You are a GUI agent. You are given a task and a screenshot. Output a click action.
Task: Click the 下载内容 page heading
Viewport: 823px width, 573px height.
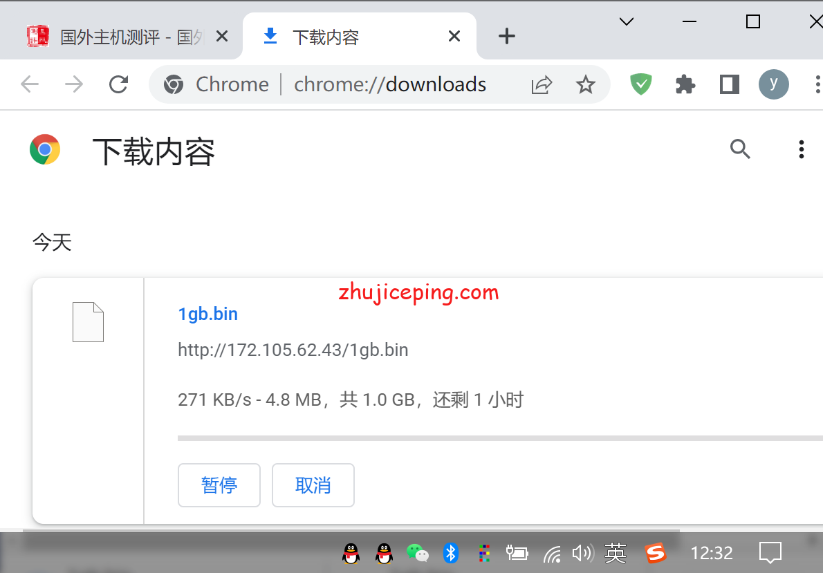(154, 152)
